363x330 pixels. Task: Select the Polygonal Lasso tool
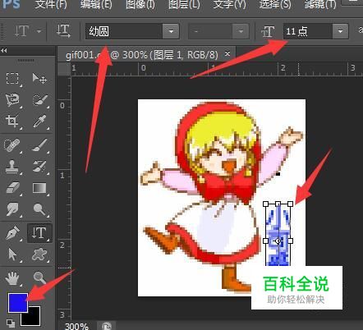(x=12, y=100)
